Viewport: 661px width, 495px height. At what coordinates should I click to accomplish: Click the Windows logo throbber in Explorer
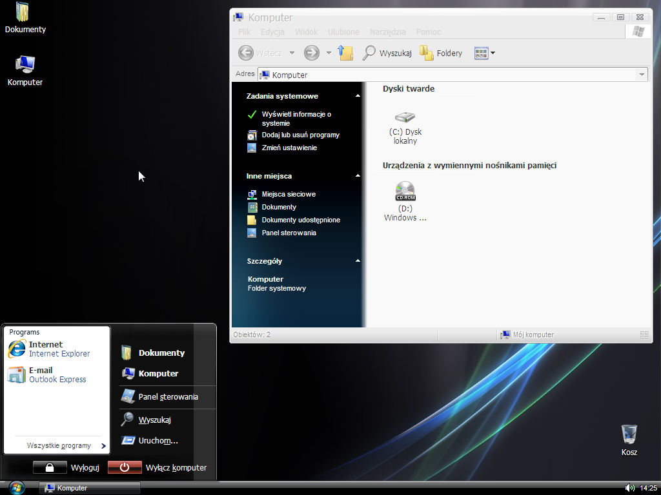(x=638, y=32)
